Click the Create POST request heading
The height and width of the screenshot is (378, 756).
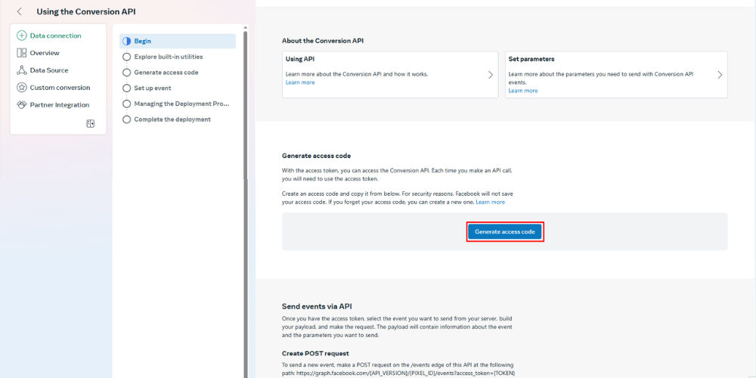click(315, 353)
